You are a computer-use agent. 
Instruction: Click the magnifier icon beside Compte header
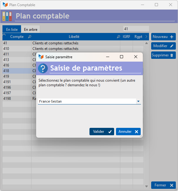[x=30, y=37]
